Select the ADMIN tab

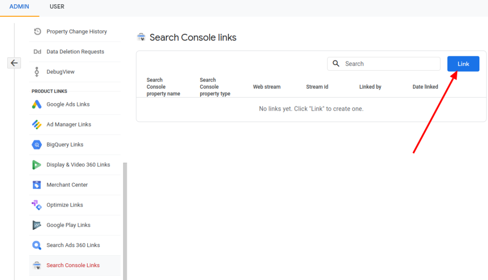(x=19, y=7)
